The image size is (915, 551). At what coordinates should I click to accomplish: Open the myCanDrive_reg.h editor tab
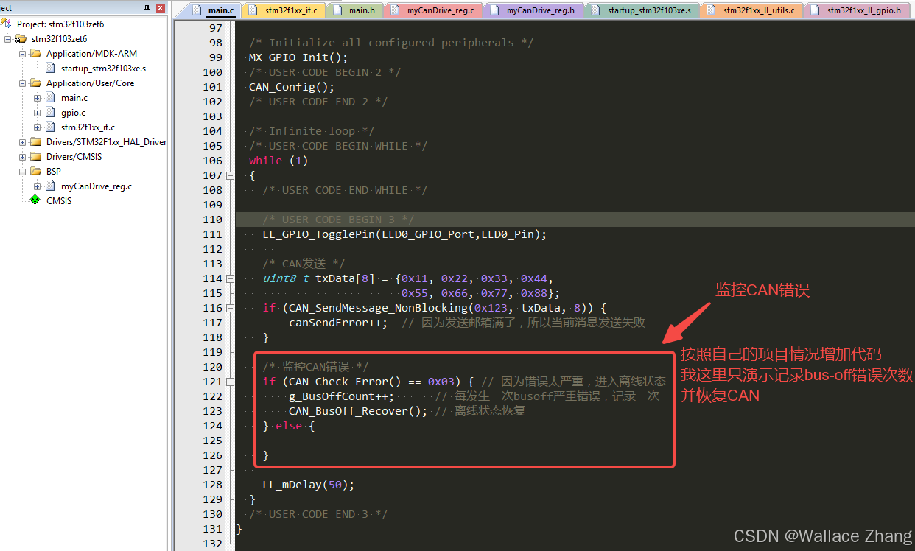tap(533, 10)
